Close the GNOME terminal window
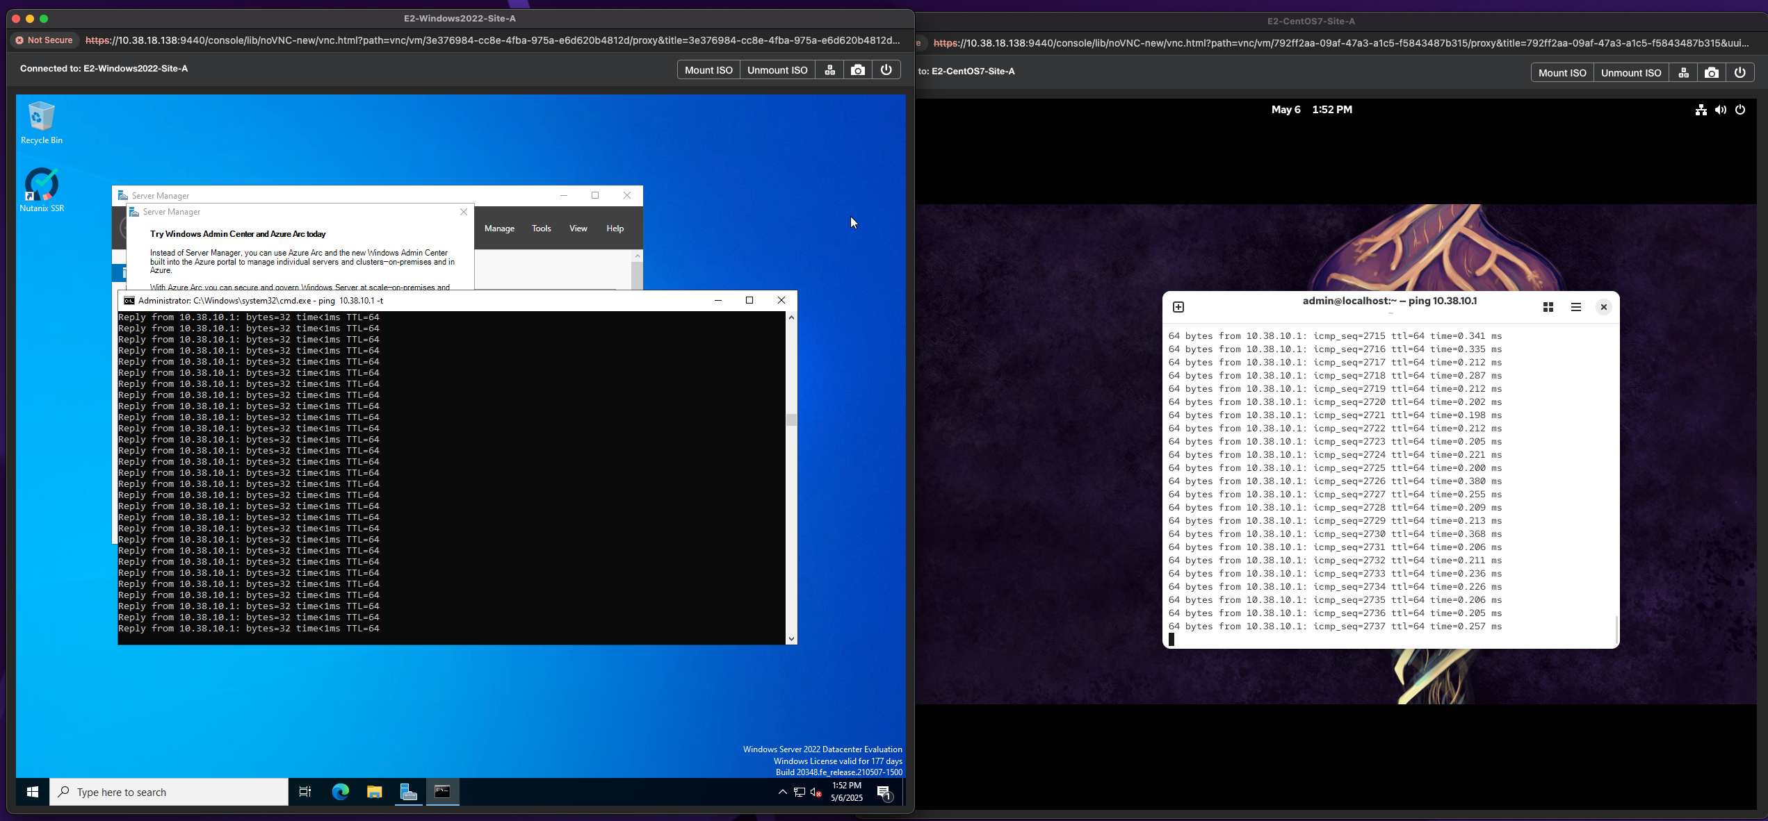The height and width of the screenshot is (821, 1768). 1604,307
